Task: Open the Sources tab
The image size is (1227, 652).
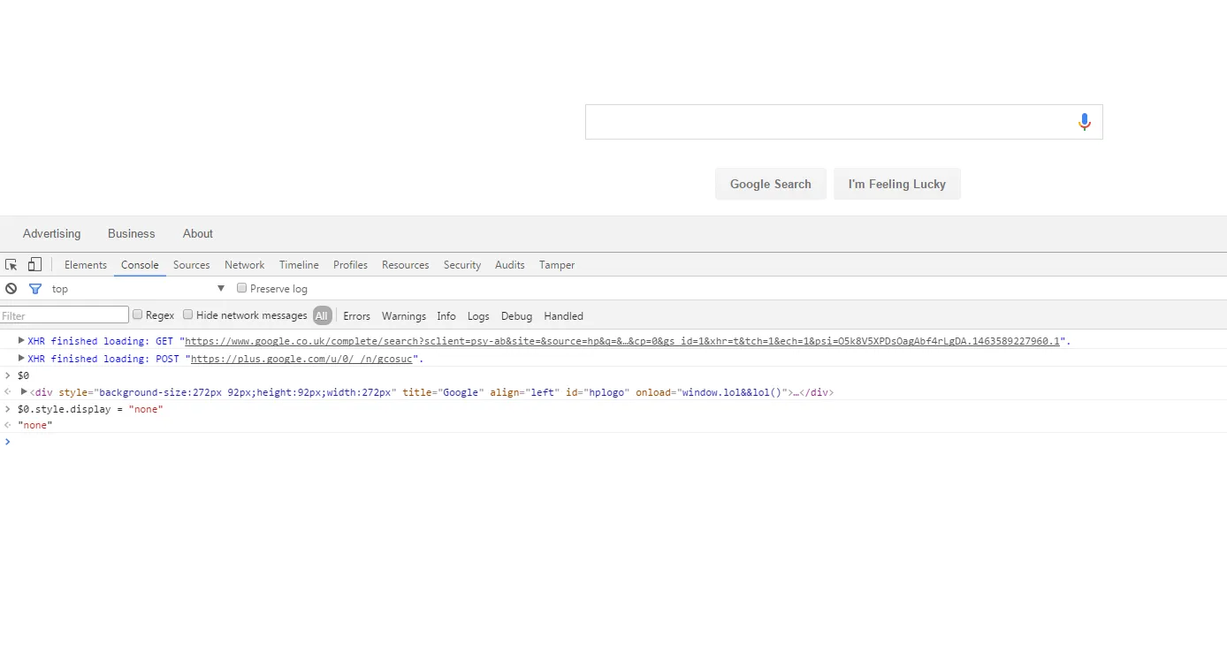Action: click(192, 265)
